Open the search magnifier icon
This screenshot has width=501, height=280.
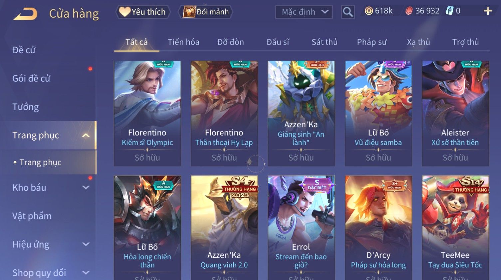tap(348, 12)
